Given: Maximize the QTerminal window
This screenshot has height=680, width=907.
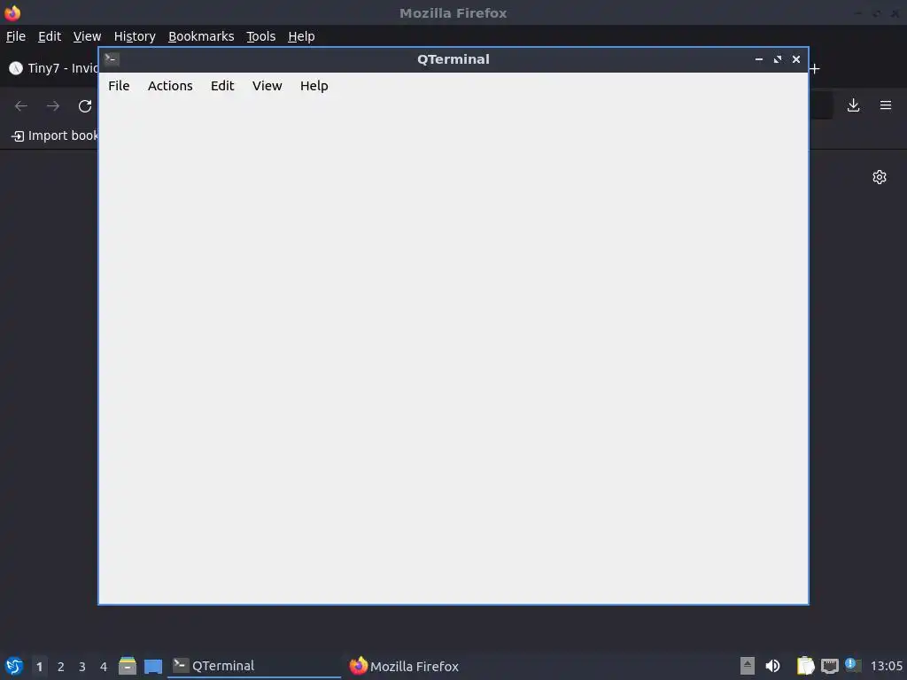Looking at the screenshot, I should (778, 59).
